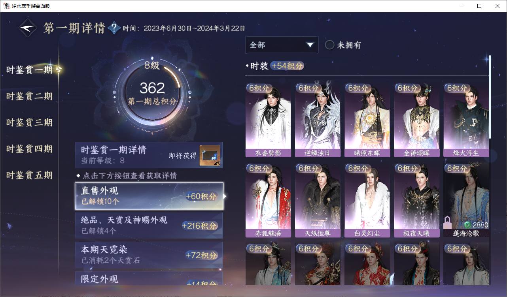Screen dimensions: 507x297
Task: Open the question mark help icon
Action: (x=114, y=28)
